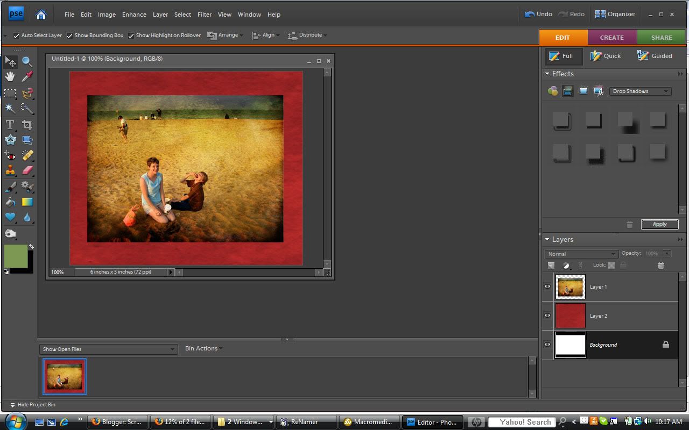This screenshot has height=430, width=689.
Task: Show All effects fx icon
Action: click(599, 91)
